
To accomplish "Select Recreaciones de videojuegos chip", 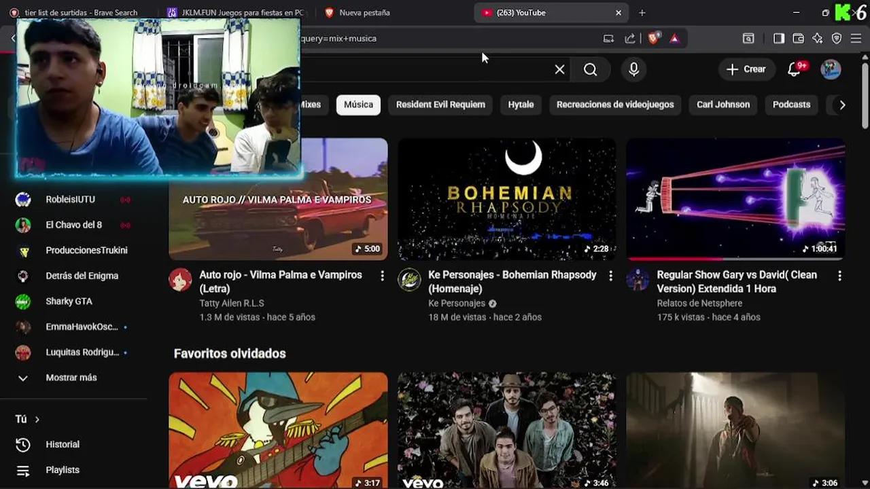I will (615, 105).
